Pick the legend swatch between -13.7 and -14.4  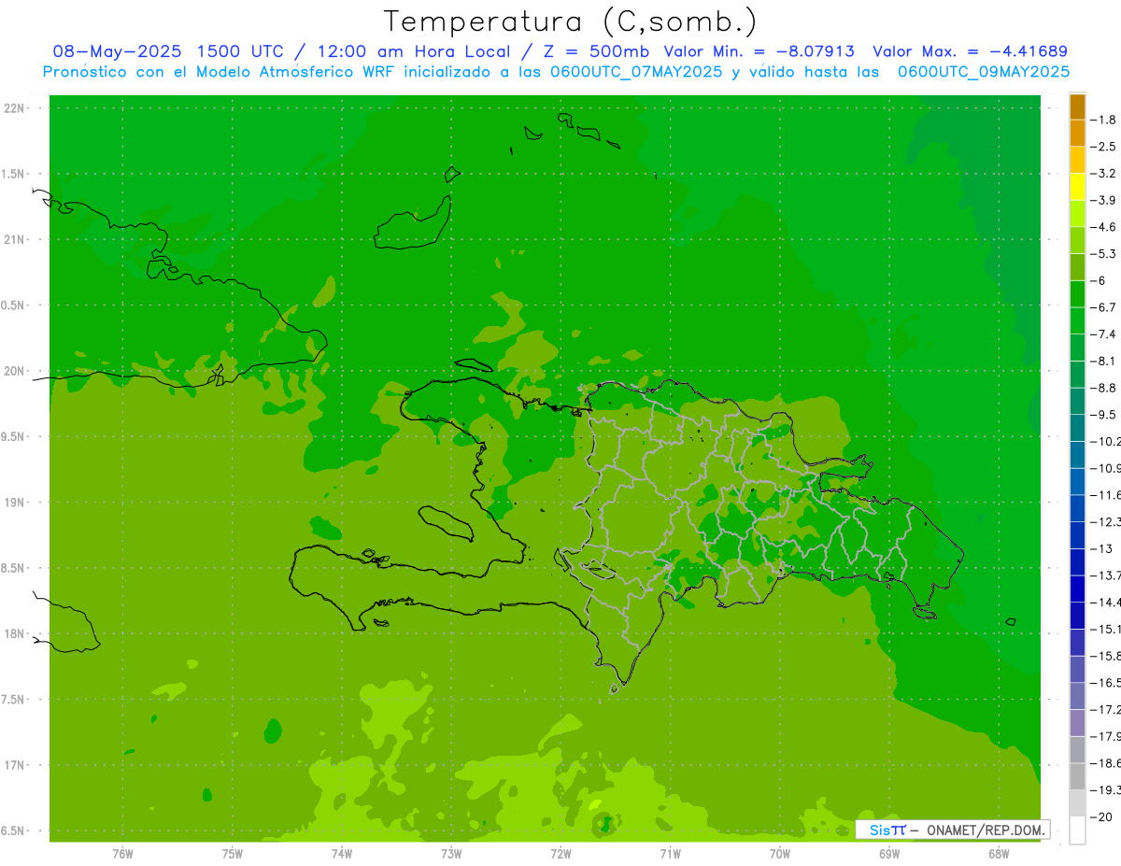[1077, 589]
